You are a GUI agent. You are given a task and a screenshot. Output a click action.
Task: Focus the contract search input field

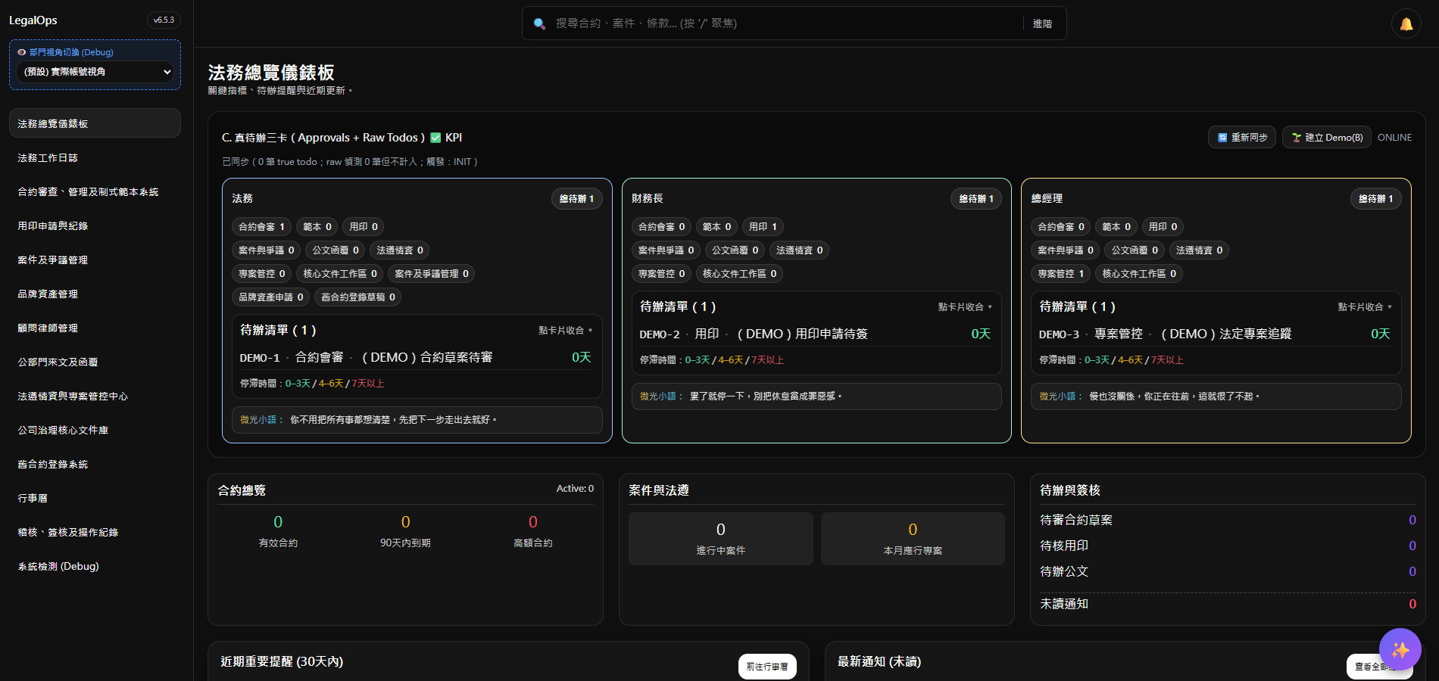784,23
